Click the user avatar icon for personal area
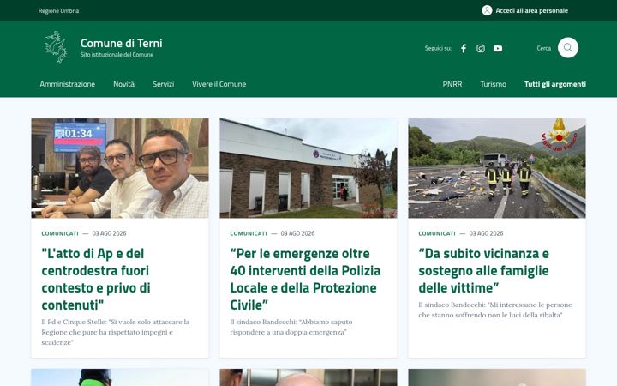 point(487,10)
